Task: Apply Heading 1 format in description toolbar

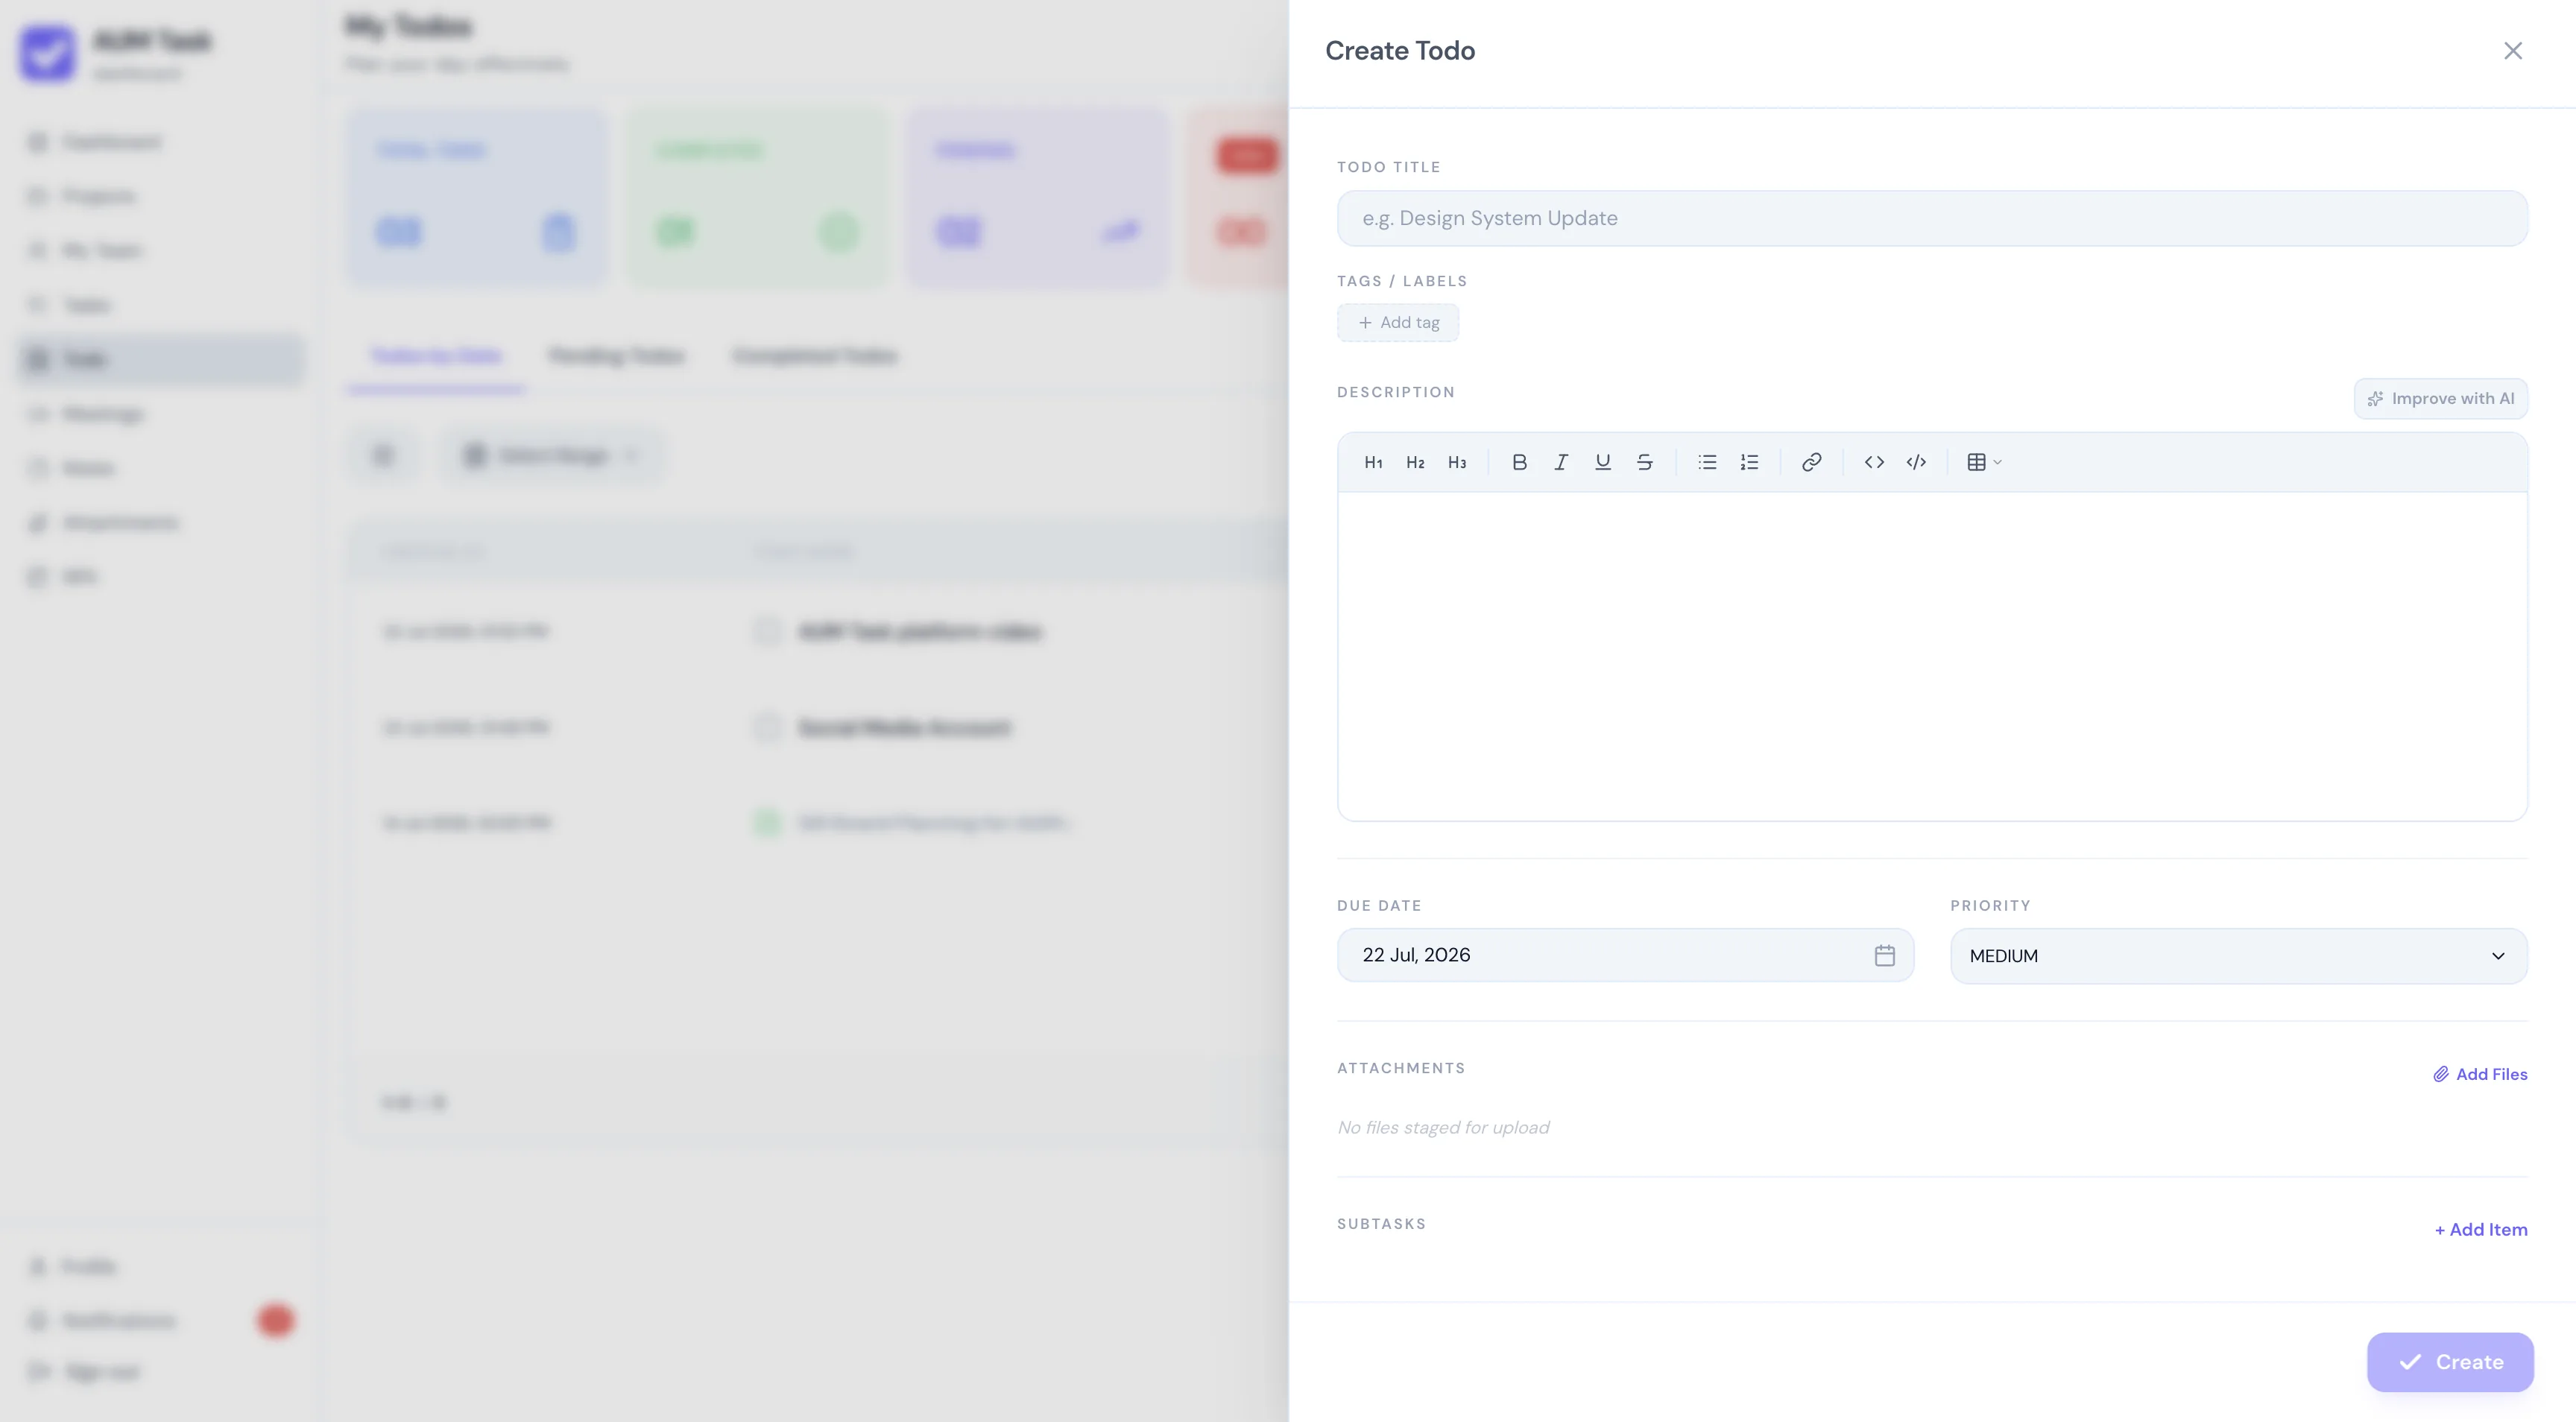Action: click(x=1373, y=462)
